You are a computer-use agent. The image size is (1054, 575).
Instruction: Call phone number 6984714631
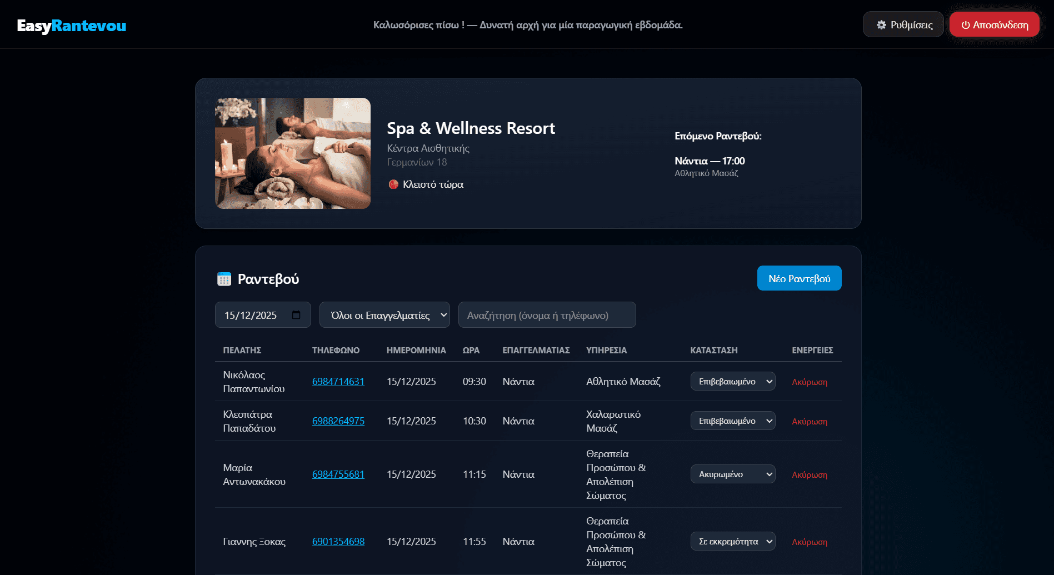(x=338, y=382)
